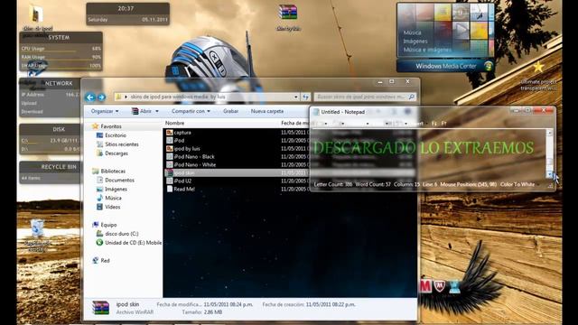Click the Explorer address bar path
This screenshot has height=325, width=578.
click(x=207, y=97)
